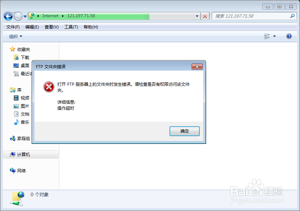This screenshot has height=211, width=300.
Task: Expand the address bar history dropdown
Action: [x=197, y=16]
